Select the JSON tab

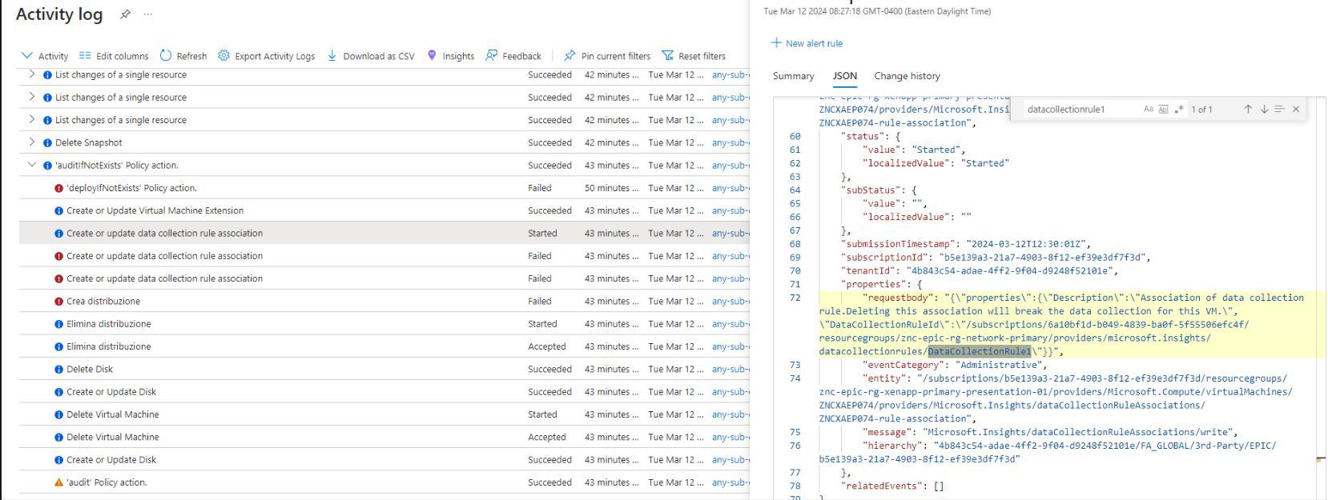point(844,76)
